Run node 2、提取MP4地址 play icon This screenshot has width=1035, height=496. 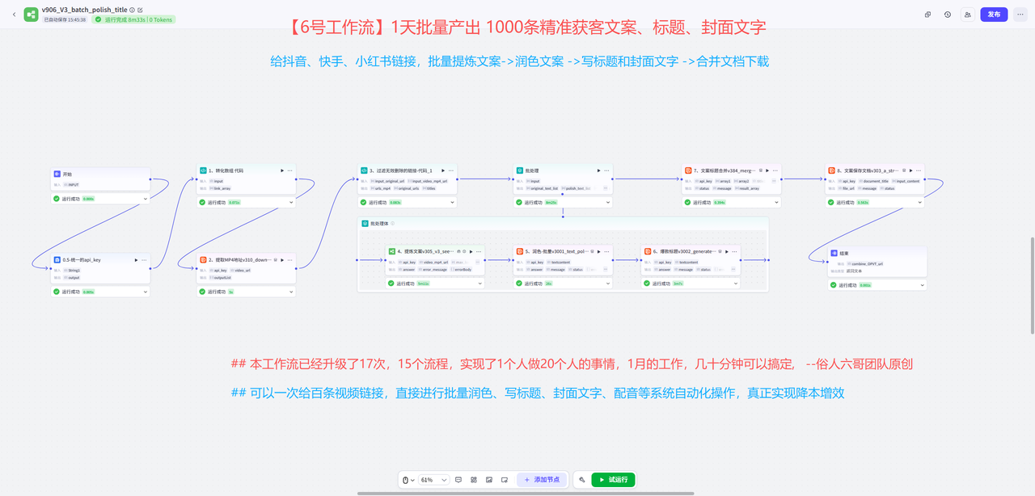pyautogui.click(x=282, y=260)
